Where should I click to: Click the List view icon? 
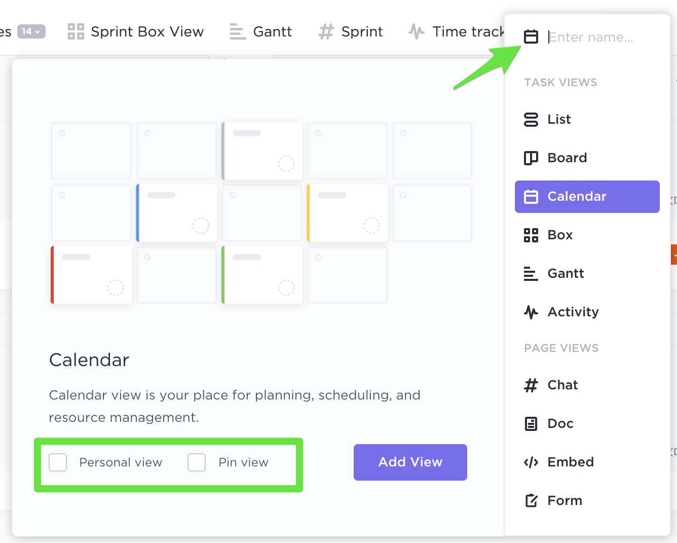coord(531,120)
